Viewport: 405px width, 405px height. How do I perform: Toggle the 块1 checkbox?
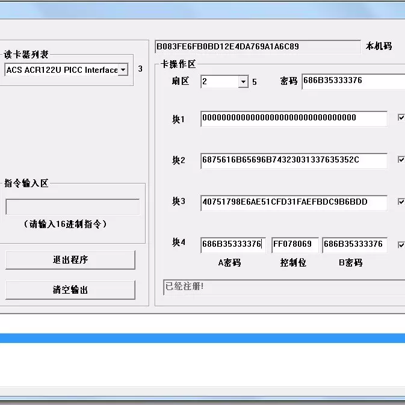point(401,117)
